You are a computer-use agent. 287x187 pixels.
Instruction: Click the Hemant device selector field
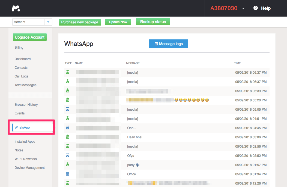28,22
